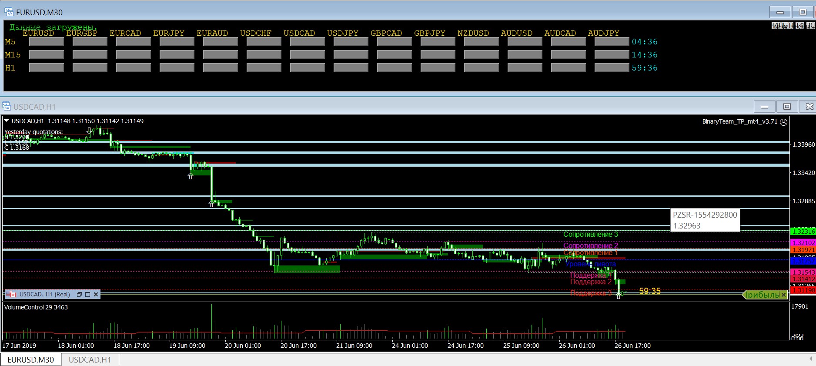Click maximize icon on USDCAD H1 (Real) label
The image size is (816, 366).
coord(87,295)
